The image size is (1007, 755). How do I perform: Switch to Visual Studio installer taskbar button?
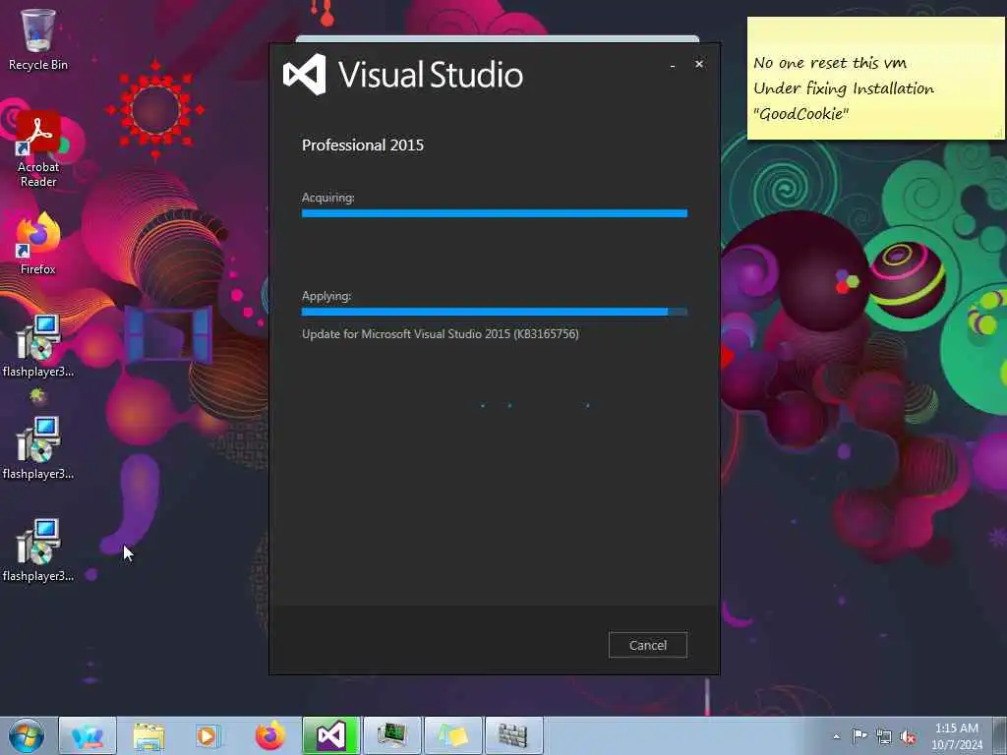click(x=330, y=735)
